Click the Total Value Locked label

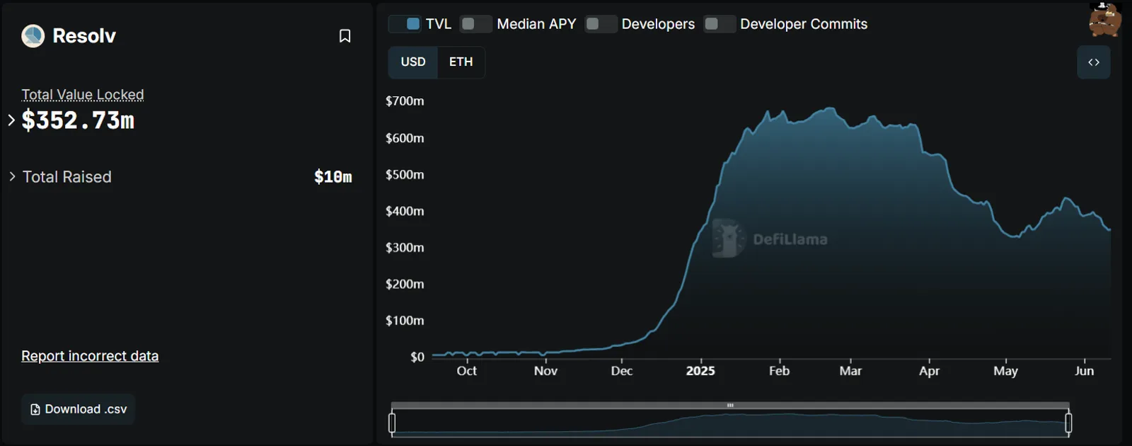coord(83,95)
